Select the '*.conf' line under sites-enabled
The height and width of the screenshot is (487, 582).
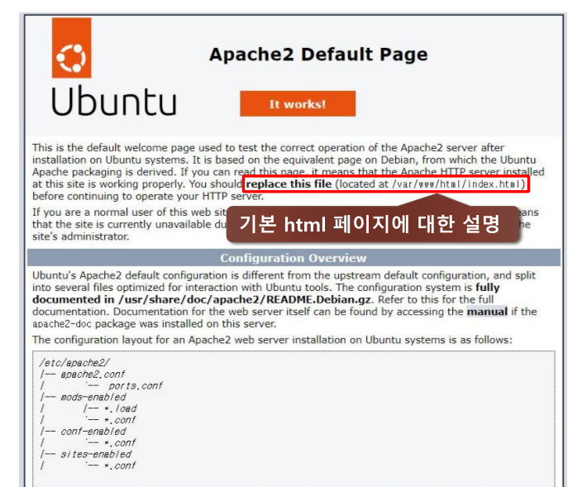pos(88,466)
